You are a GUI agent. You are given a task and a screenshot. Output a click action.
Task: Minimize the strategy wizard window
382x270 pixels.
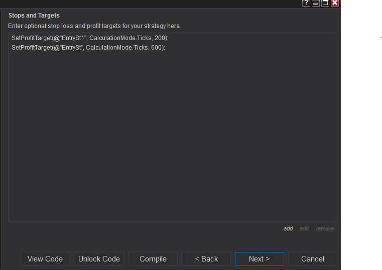pyautogui.click(x=316, y=3)
